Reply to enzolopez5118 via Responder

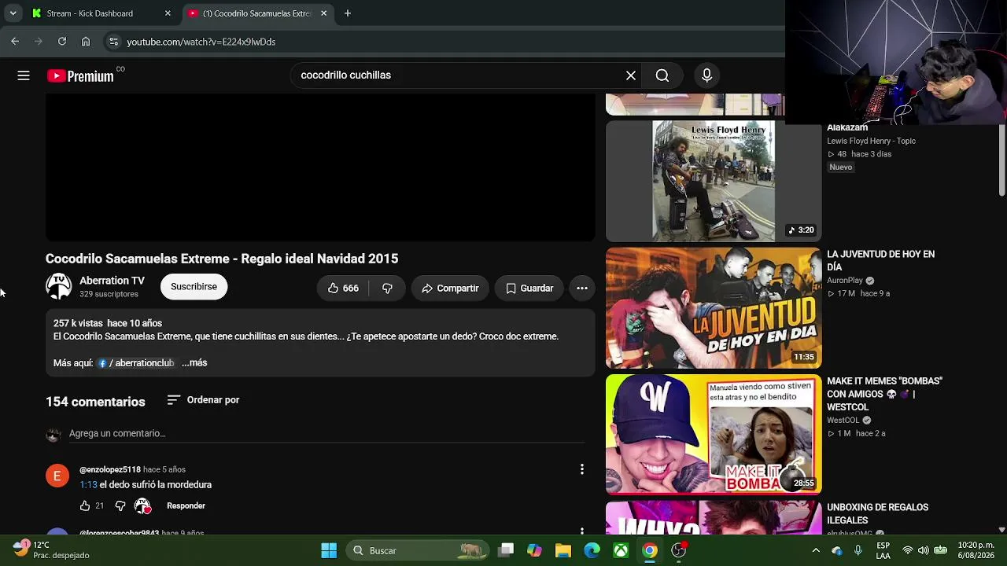click(186, 505)
